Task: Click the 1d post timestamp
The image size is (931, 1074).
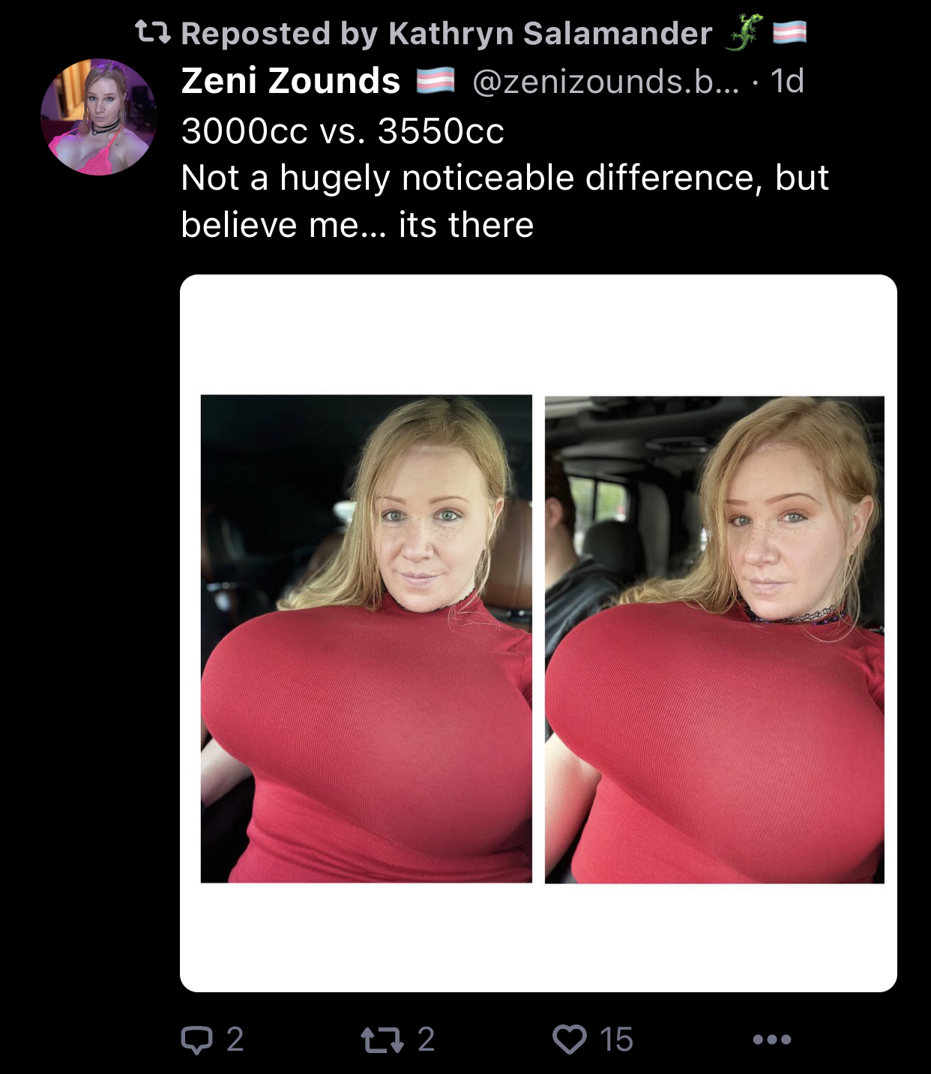Action: (x=787, y=80)
